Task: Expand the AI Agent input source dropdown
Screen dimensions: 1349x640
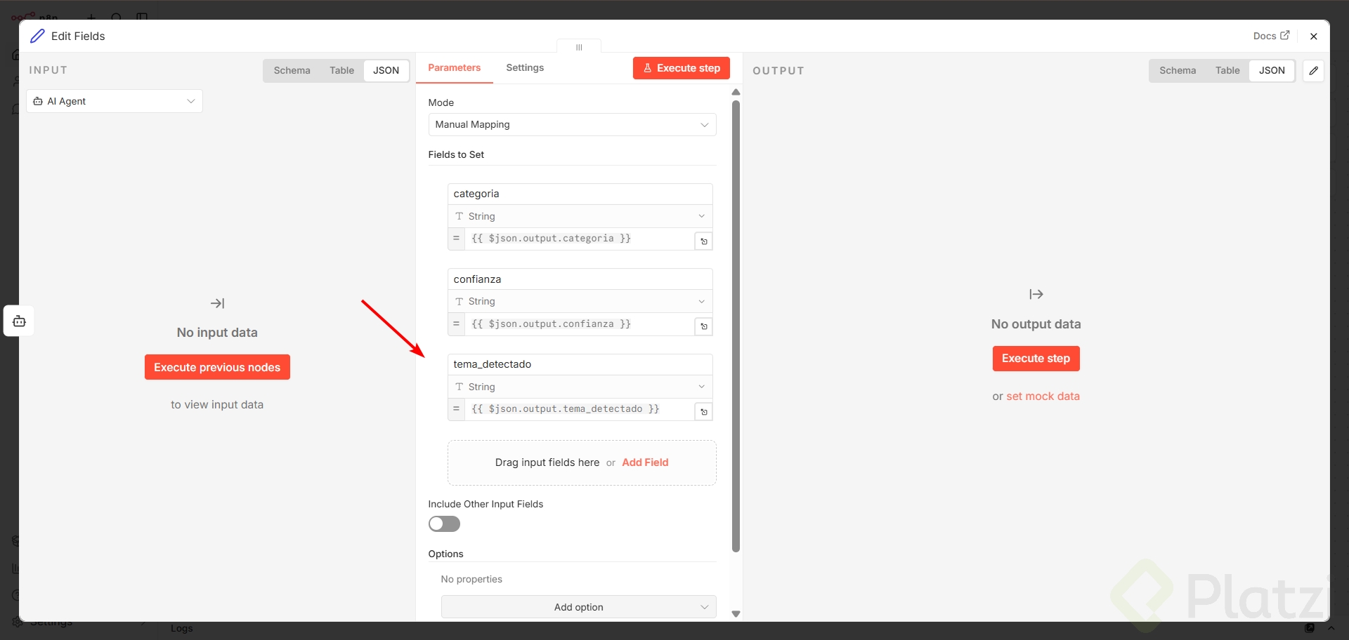Action: (x=115, y=102)
